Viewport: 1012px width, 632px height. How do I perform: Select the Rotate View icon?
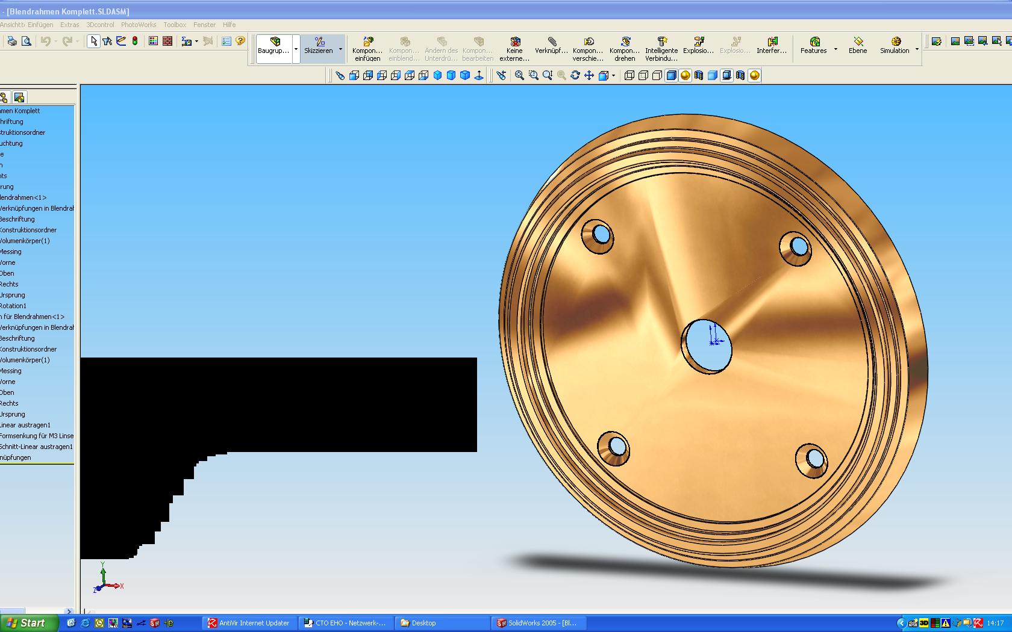point(575,75)
